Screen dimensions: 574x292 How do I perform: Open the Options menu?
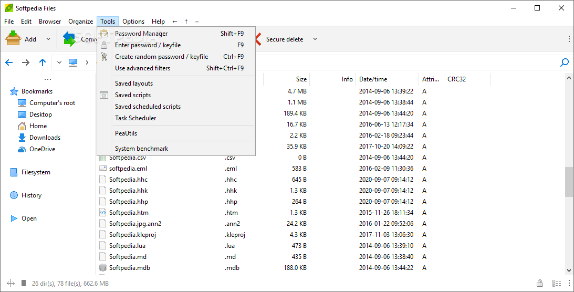(x=133, y=22)
